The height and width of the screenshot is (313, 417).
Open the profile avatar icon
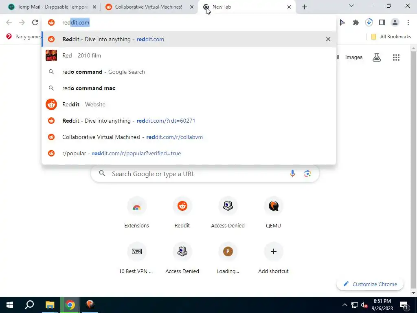click(395, 23)
